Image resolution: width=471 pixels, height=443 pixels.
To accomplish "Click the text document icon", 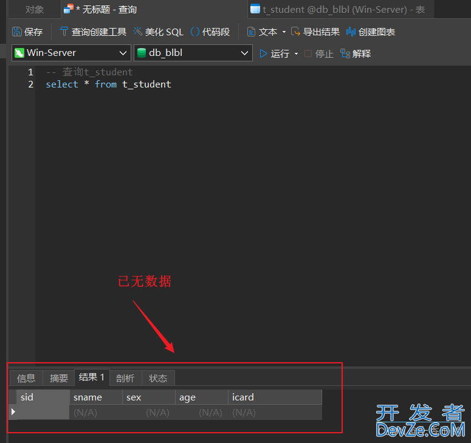I will (251, 32).
